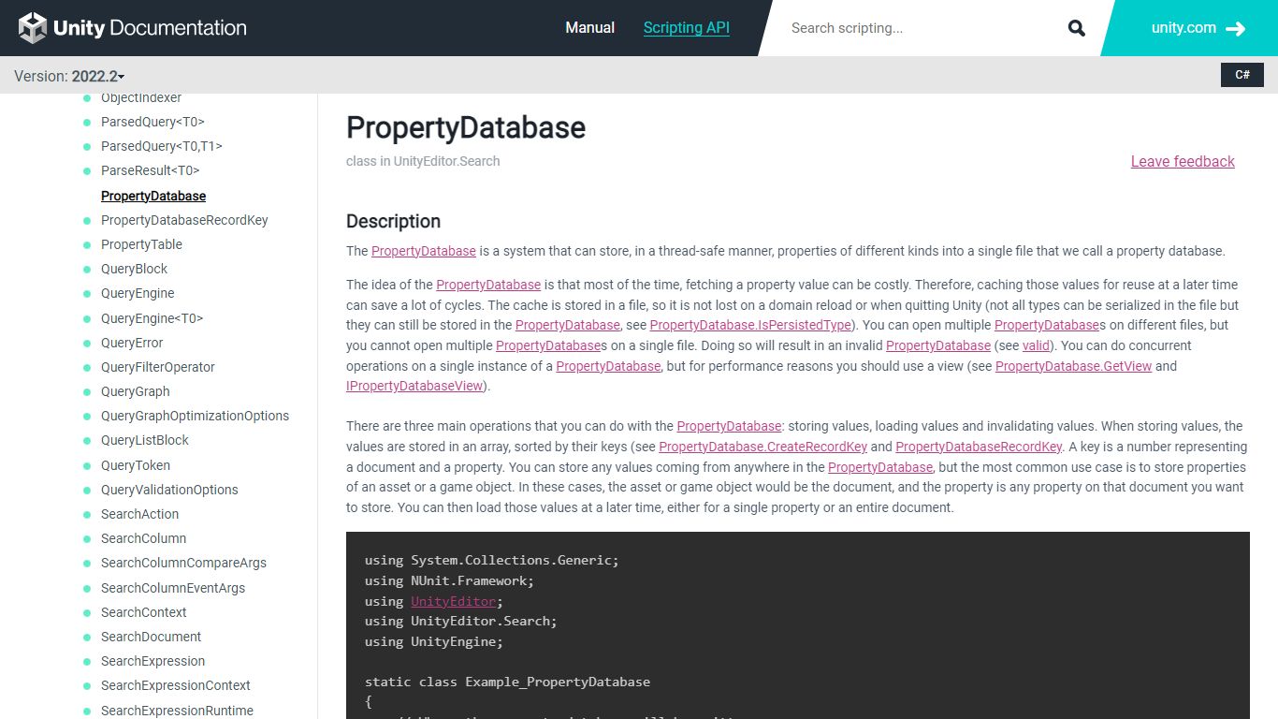Viewport: 1278px width, 719px height.
Task: Open ObjectIndexer in the sidebar
Action: (141, 97)
